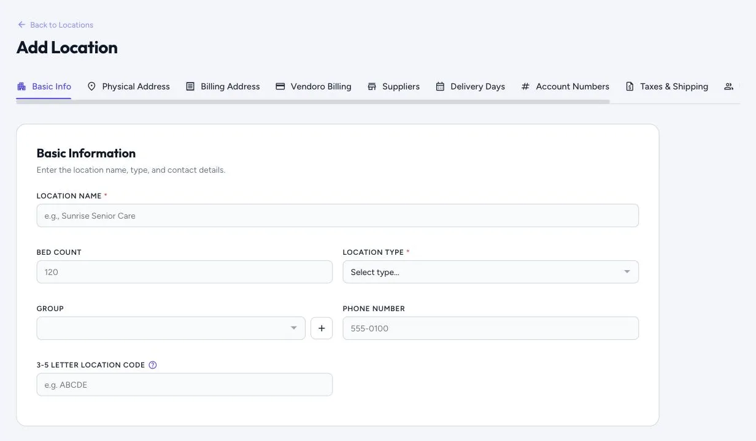The image size is (756, 441).
Task: Open the Back to Locations link
Action: click(55, 24)
